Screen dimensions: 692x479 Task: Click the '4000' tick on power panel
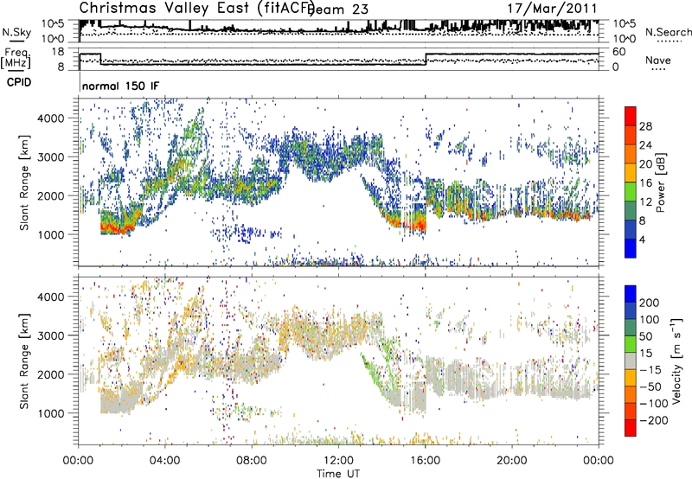51,118
